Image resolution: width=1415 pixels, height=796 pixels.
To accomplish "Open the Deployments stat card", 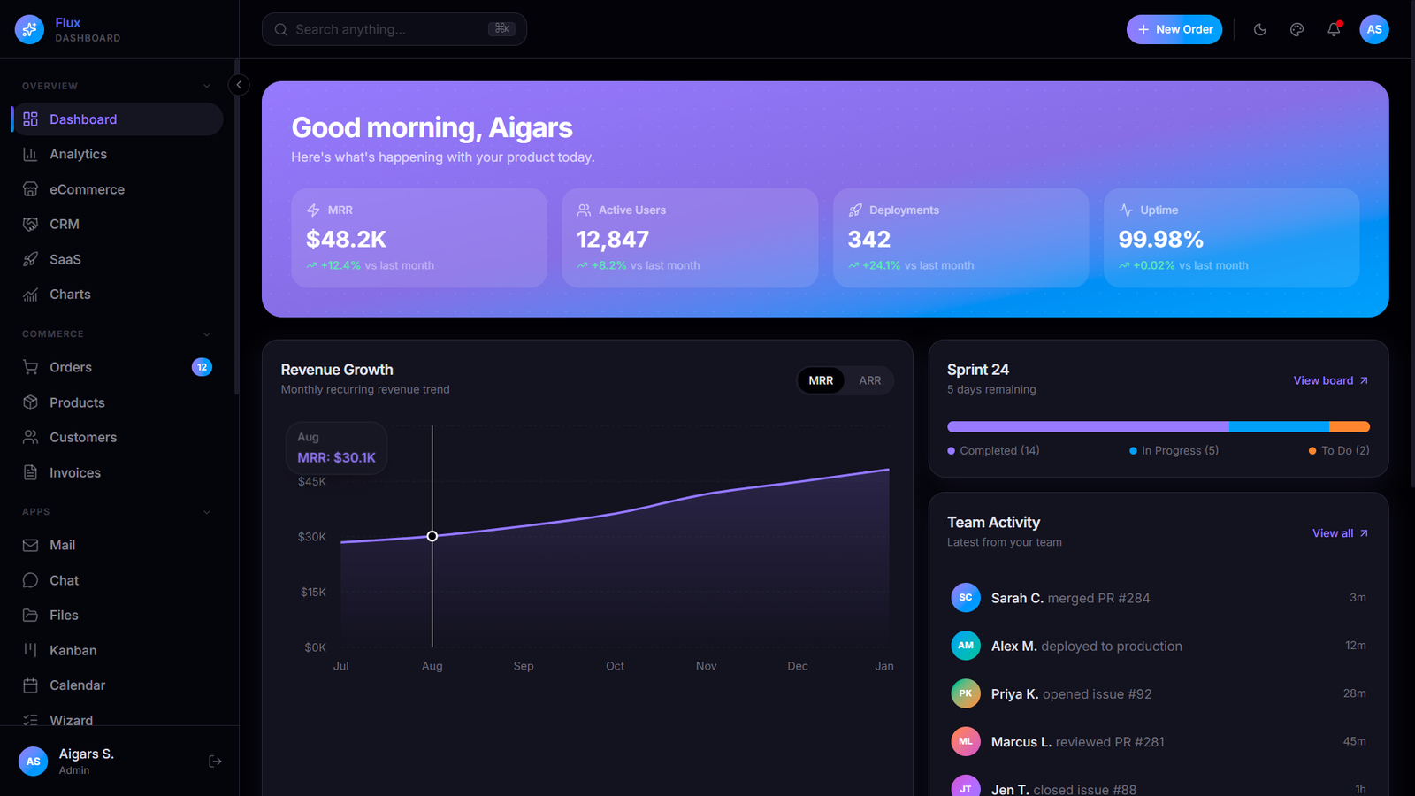I will click(960, 238).
